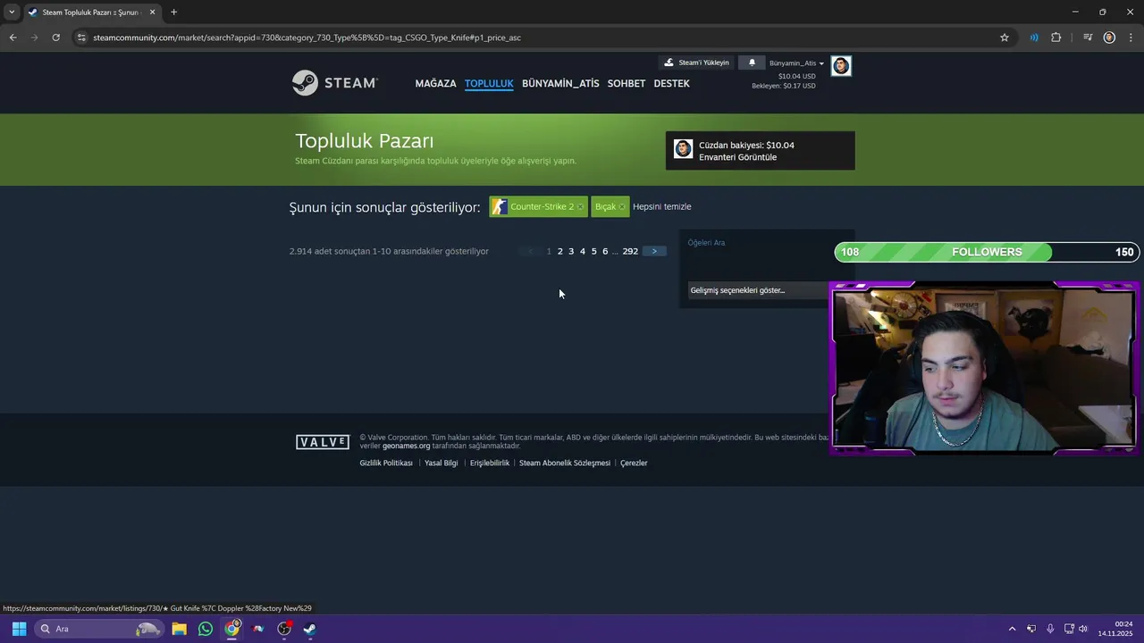
Task: Open the media controls icon in Chrome
Action: click(x=1088, y=38)
